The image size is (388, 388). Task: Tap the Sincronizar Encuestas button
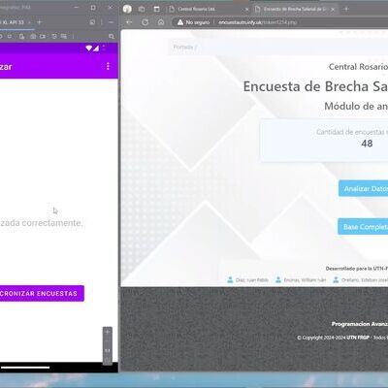click(42, 293)
